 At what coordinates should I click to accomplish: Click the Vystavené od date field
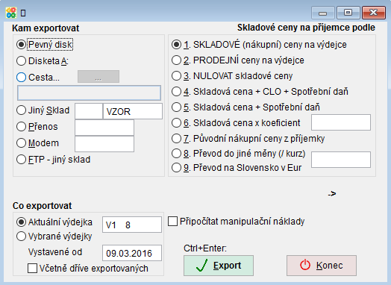pyautogui.click(x=132, y=253)
